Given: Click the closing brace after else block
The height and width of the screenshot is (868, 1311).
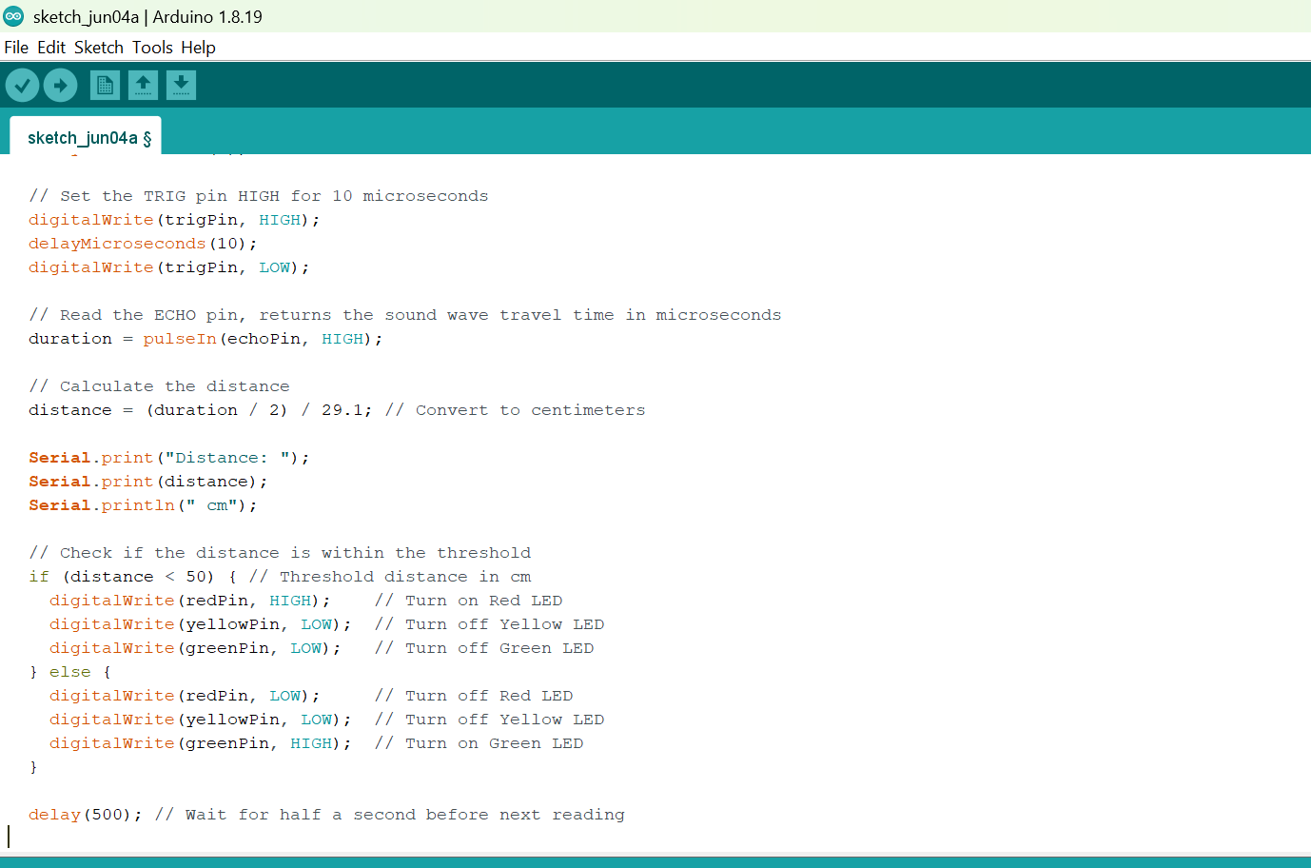Looking at the screenshot, I should [33, 767].
